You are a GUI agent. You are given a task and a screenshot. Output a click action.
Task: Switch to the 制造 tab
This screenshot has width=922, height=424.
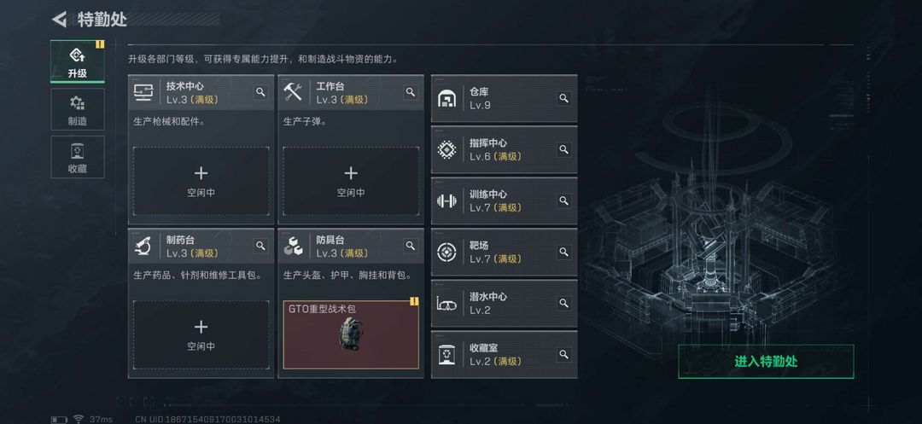[x=78, y=109]
